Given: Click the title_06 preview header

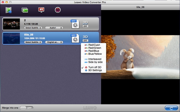Looking at the screenshot, I should click(140, 7).
